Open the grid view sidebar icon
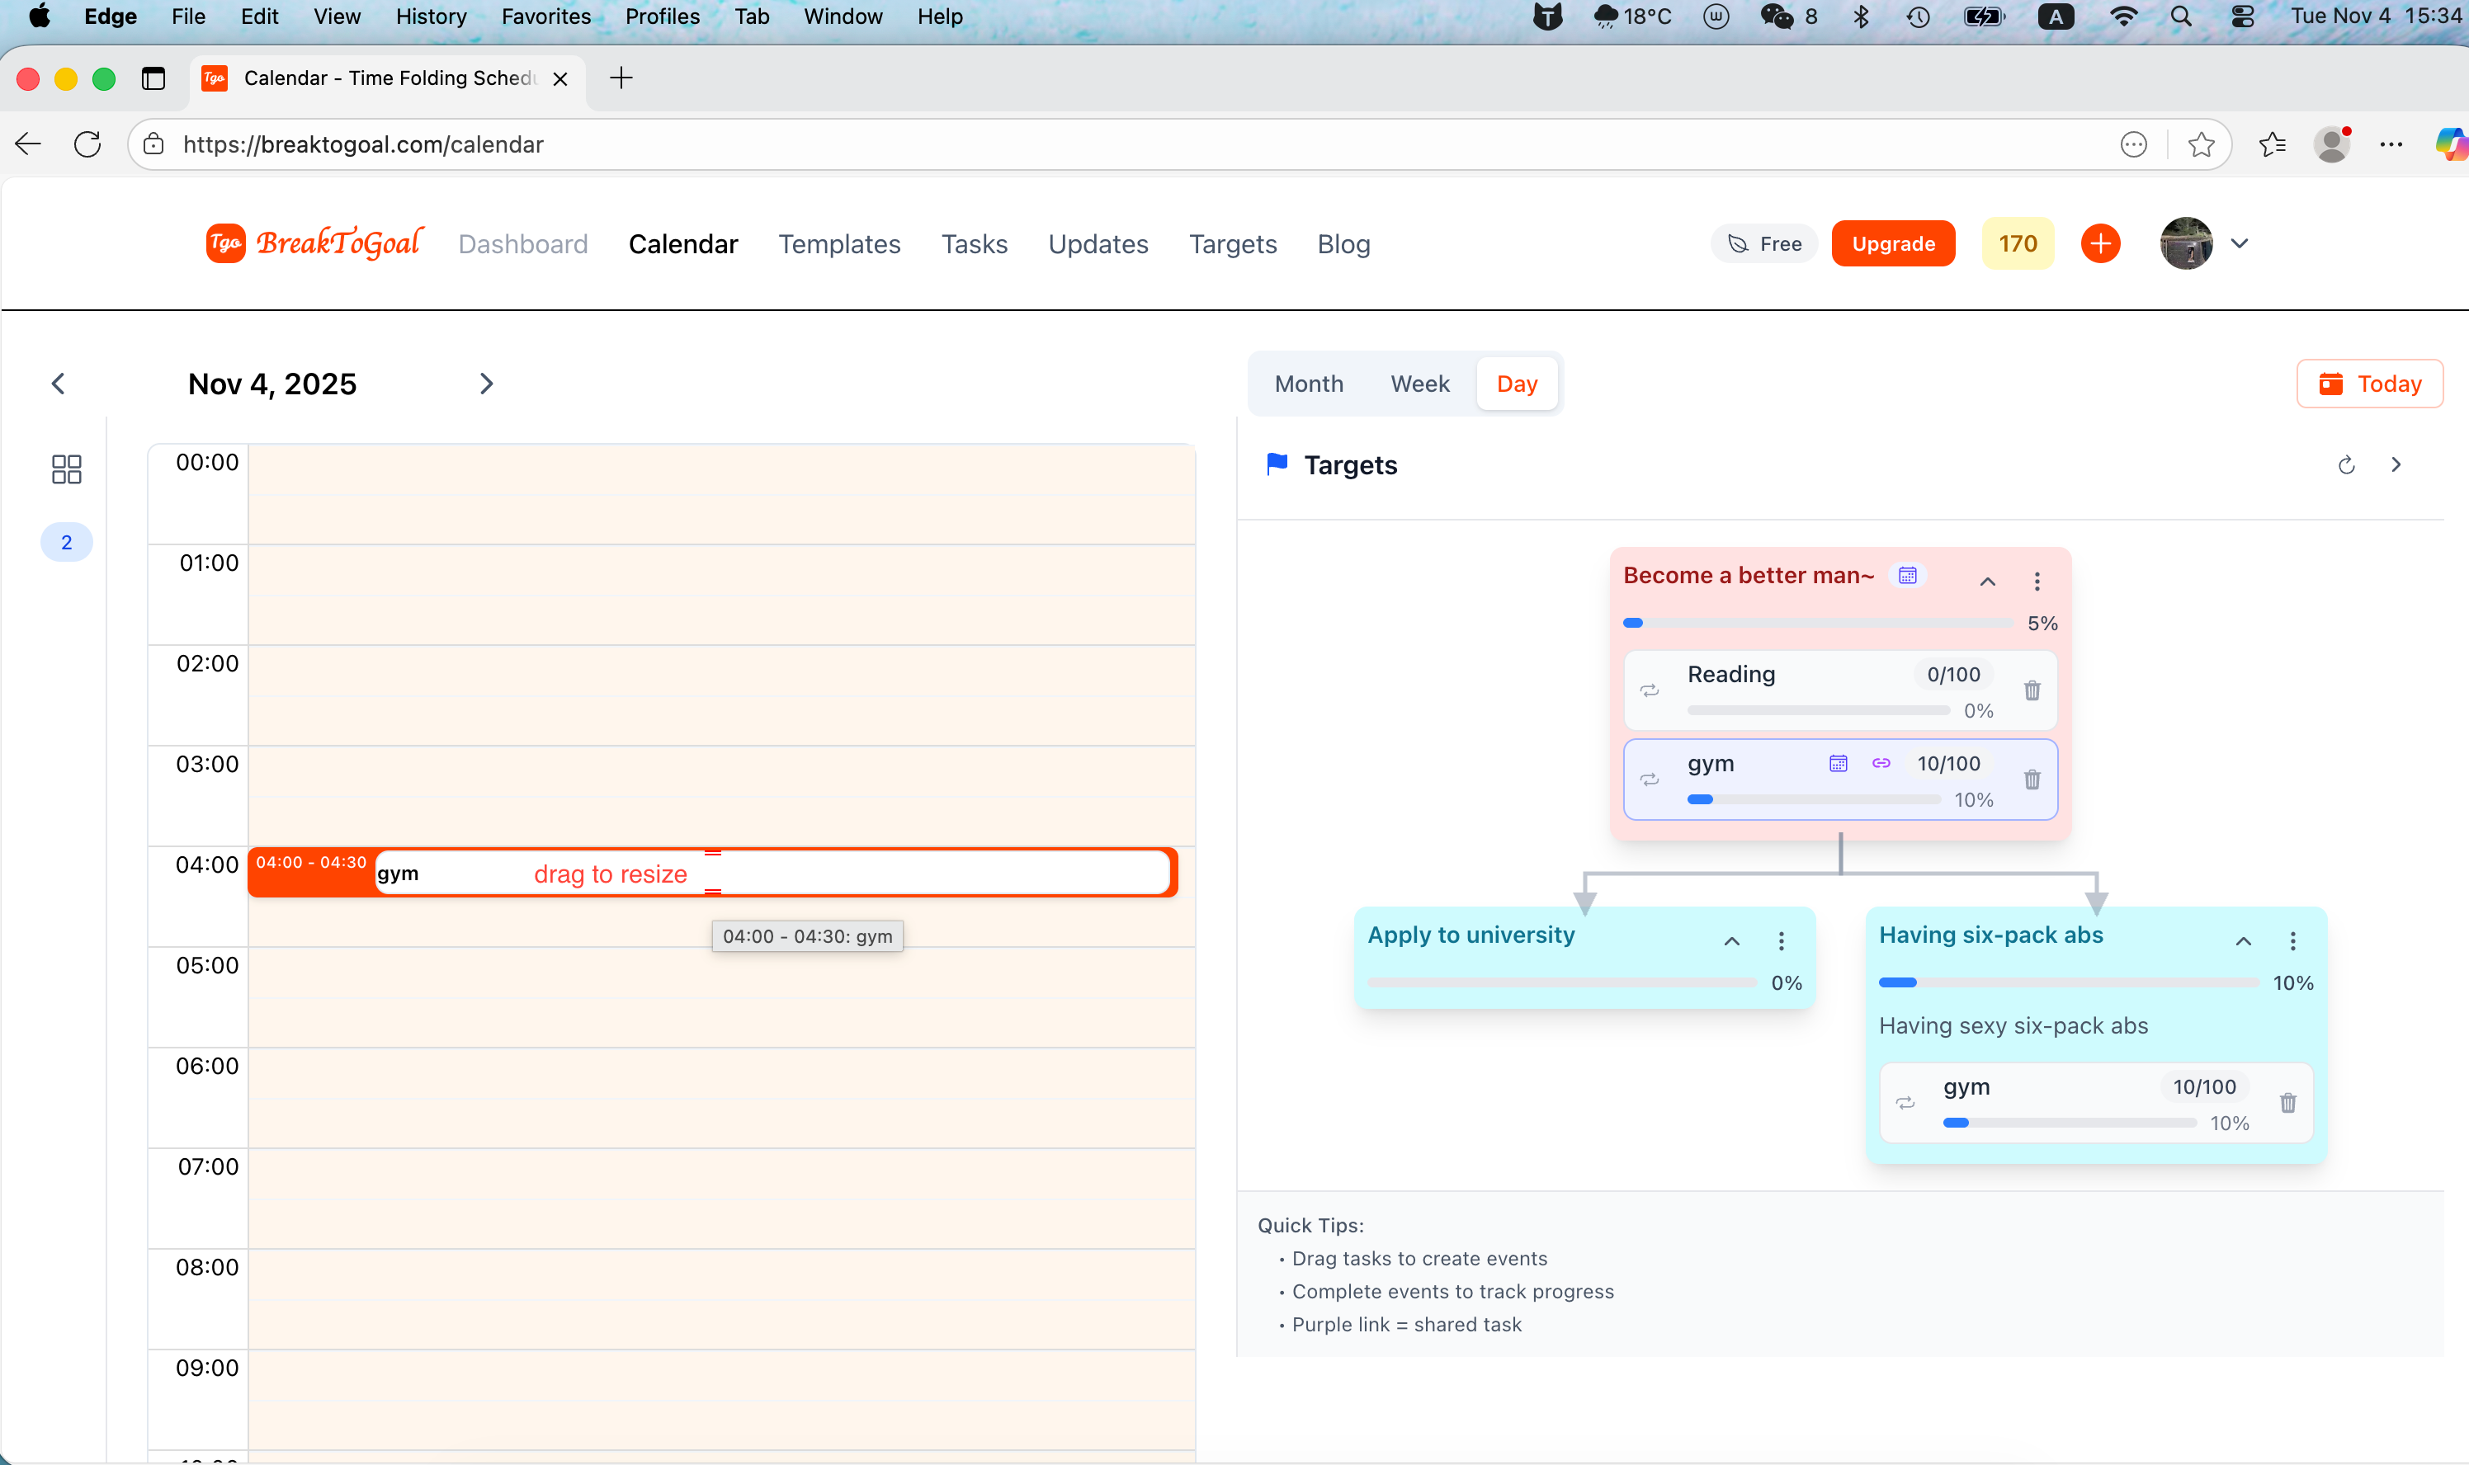The width and height of the screenshot is (2469, 1465). (x=66, y=468)
